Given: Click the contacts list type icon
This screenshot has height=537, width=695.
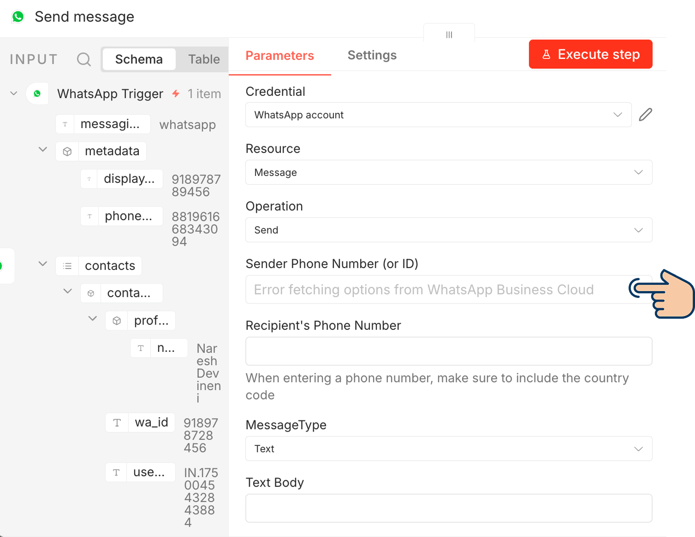Looking at the screenshot, I should click(67, 266).
